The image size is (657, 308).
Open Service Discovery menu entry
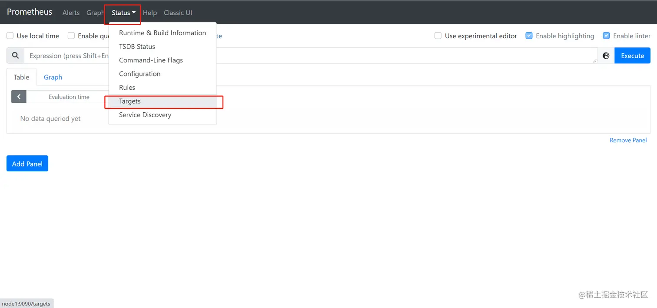pos(163,115)
